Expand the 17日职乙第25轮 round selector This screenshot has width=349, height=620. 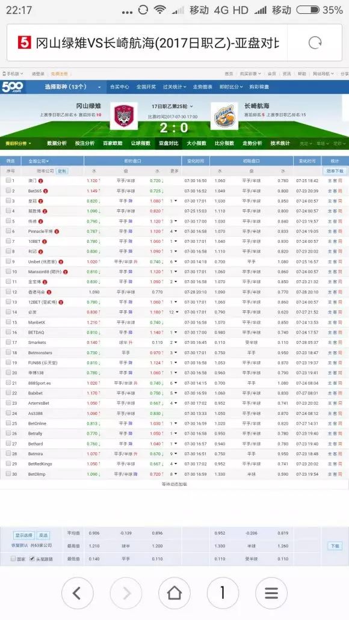(172, 106)
